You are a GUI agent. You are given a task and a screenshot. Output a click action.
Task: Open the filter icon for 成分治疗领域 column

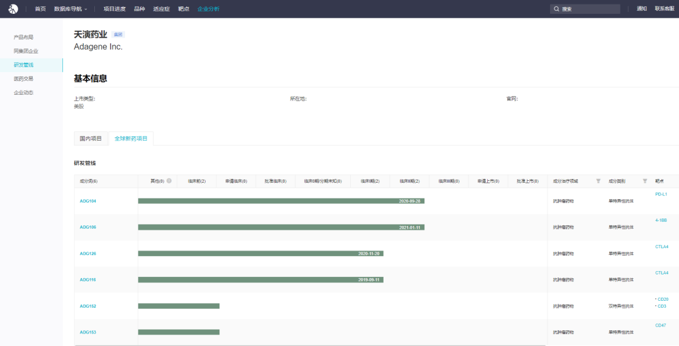pyautogui.click(x=599, y=181)
